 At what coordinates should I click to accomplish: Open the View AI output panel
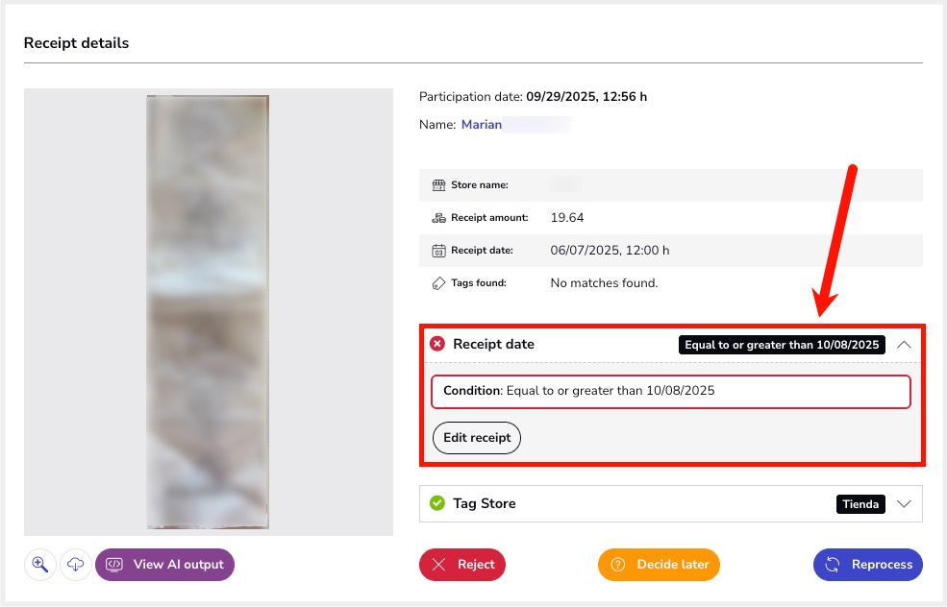tap(164, 565)
